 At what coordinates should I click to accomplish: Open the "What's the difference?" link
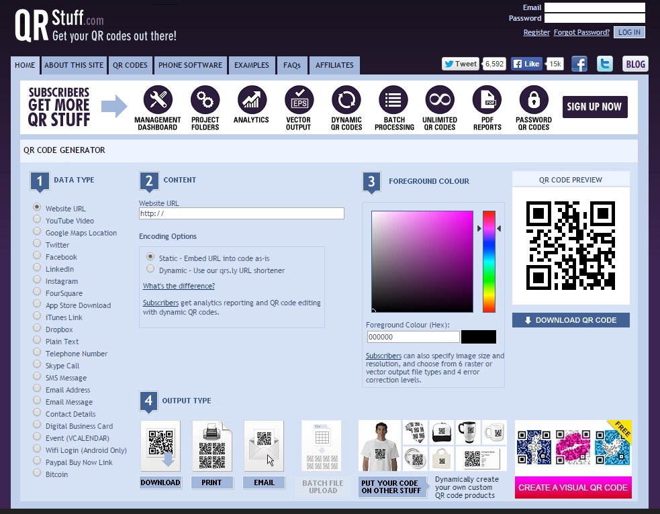(179, 286)
